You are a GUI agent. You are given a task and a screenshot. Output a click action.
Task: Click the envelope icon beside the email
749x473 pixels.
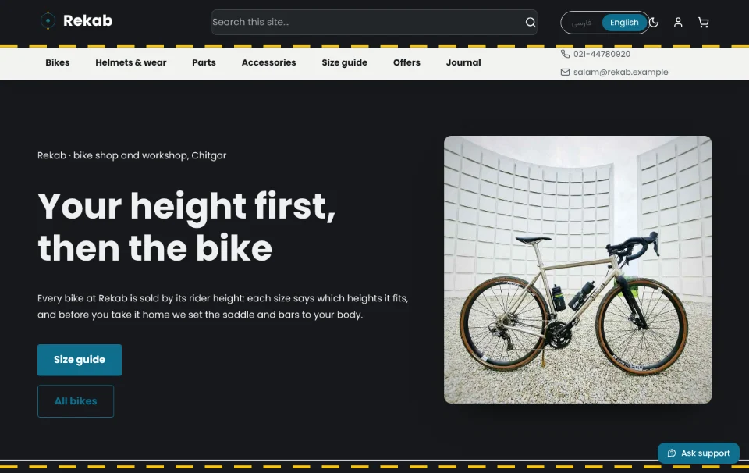pos(565,72)
